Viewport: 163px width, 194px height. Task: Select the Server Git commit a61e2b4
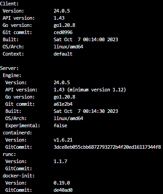click(63, 104)
